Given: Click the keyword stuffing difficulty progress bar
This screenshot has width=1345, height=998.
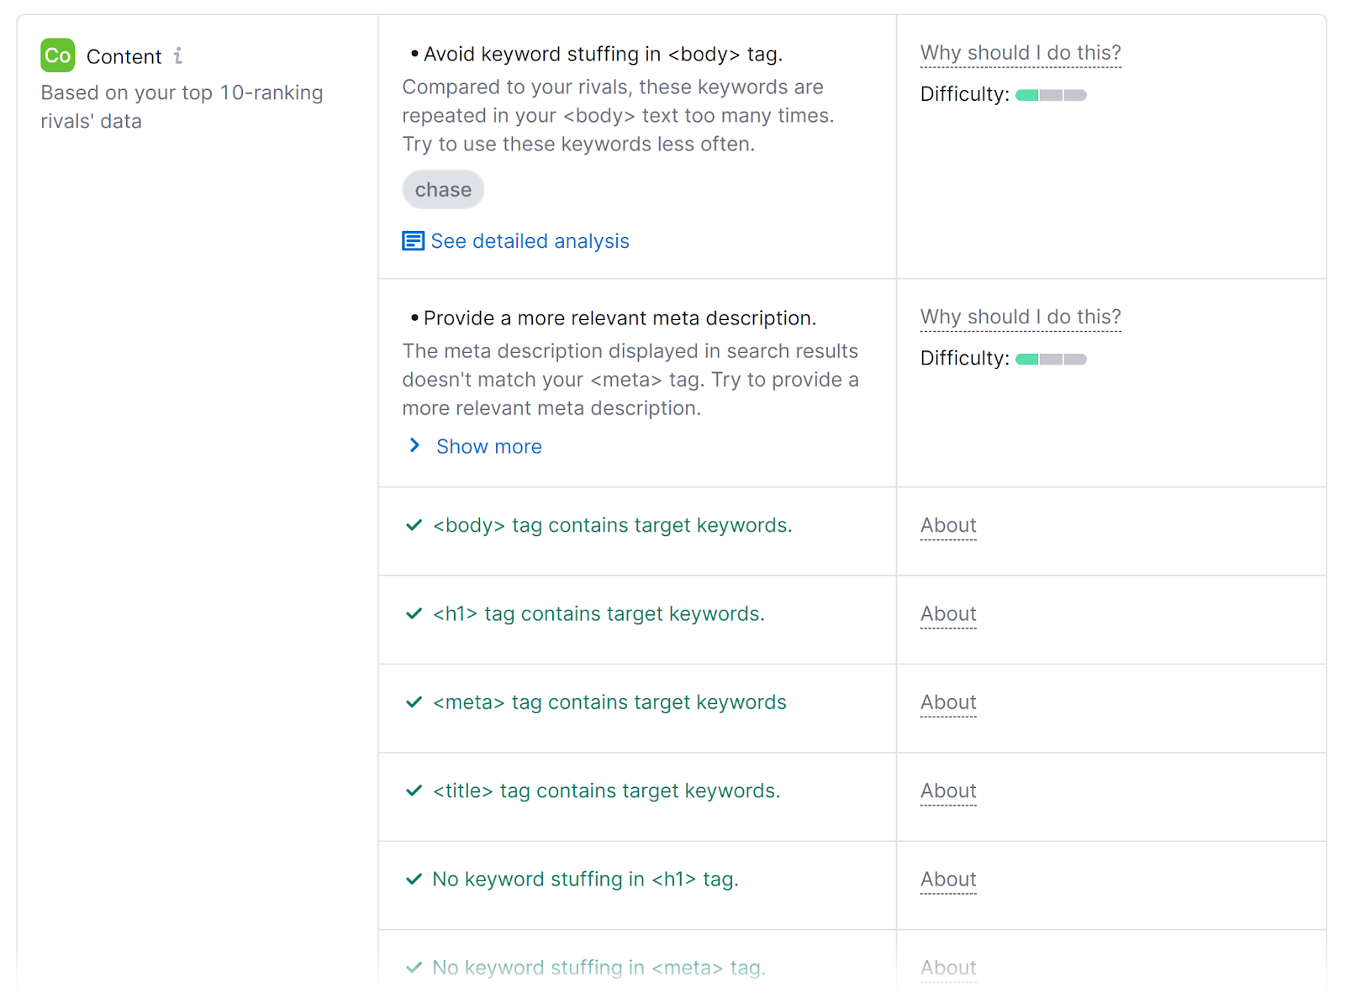Looking at the screenshot, I should tap(1051, 94).
